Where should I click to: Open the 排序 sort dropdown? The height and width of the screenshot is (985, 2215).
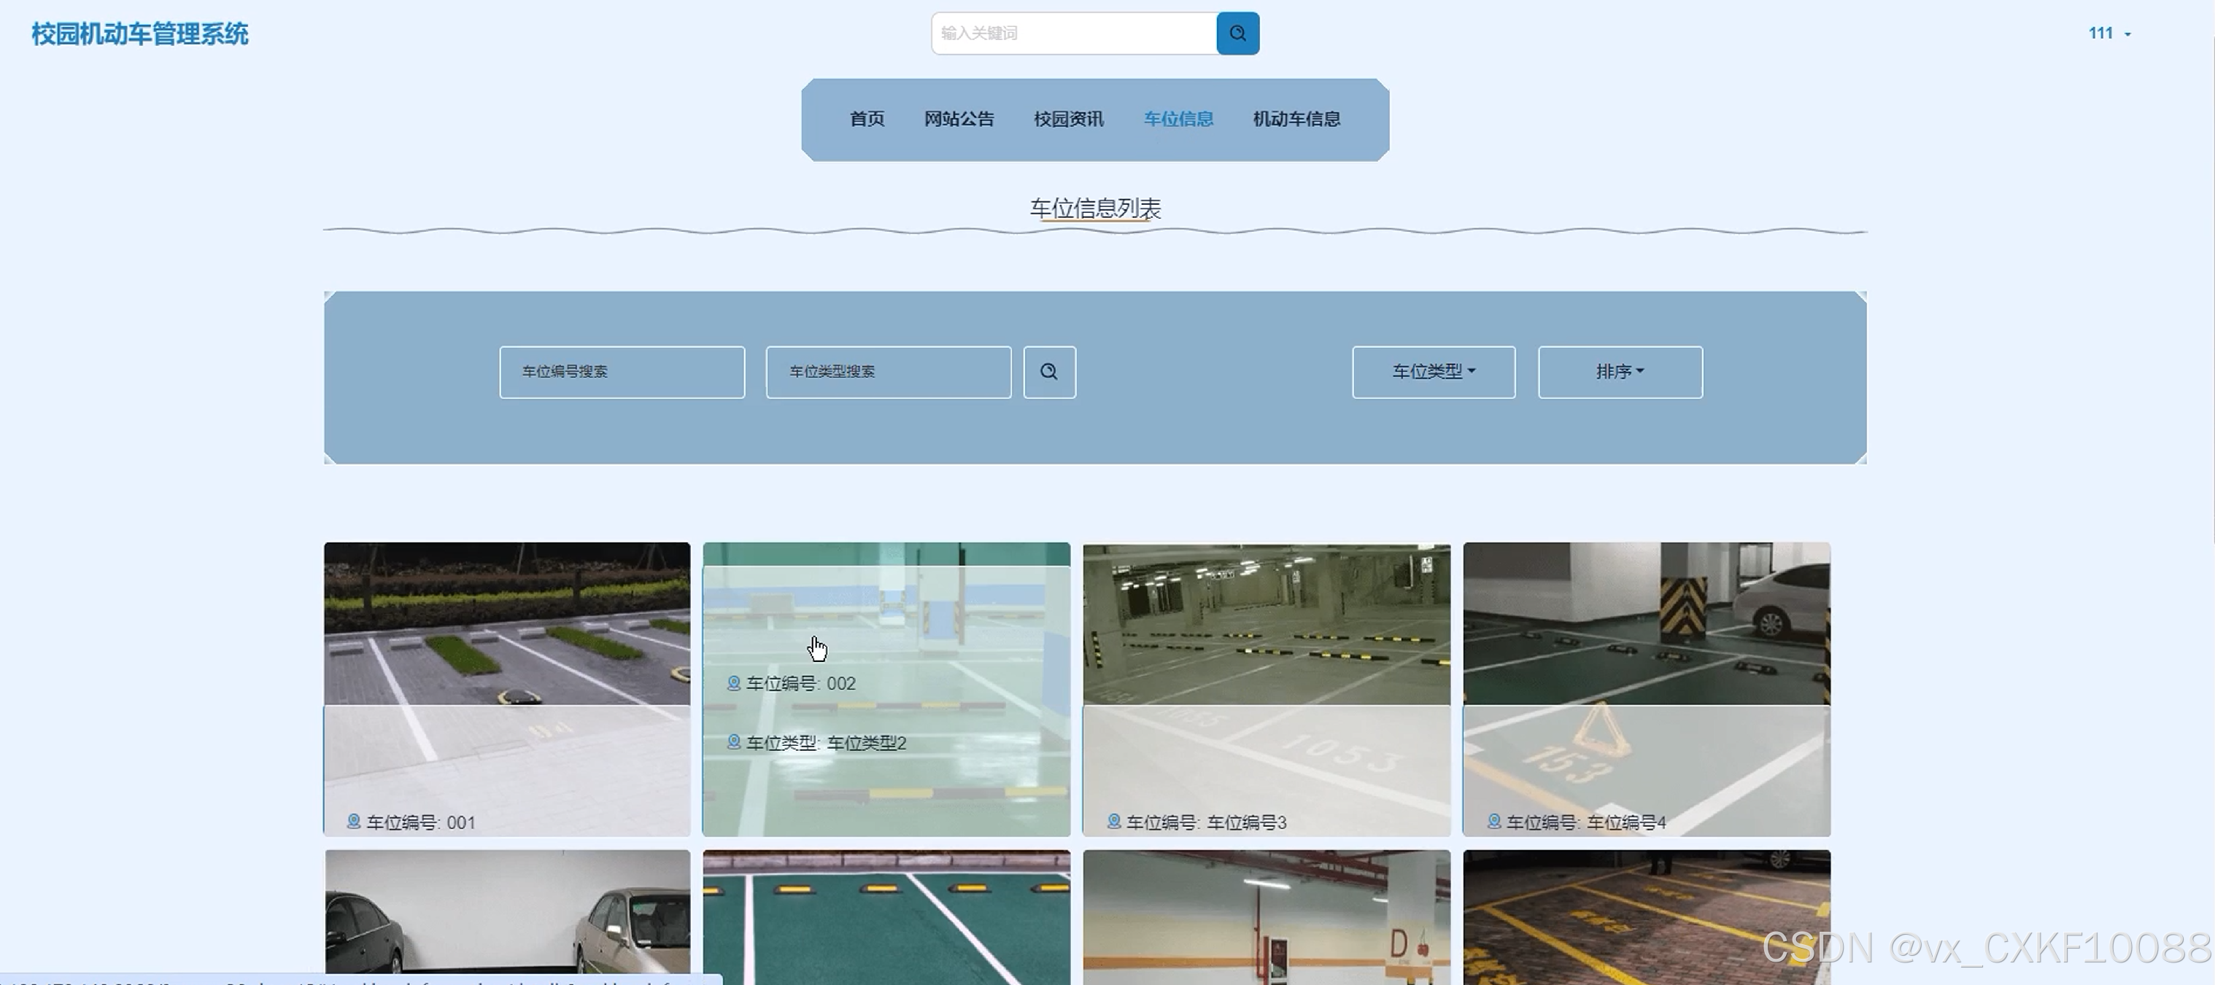[x=1619, y=372]
